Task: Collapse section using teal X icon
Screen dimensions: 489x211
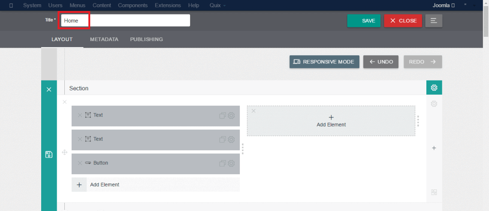Action: pos(49,89)
